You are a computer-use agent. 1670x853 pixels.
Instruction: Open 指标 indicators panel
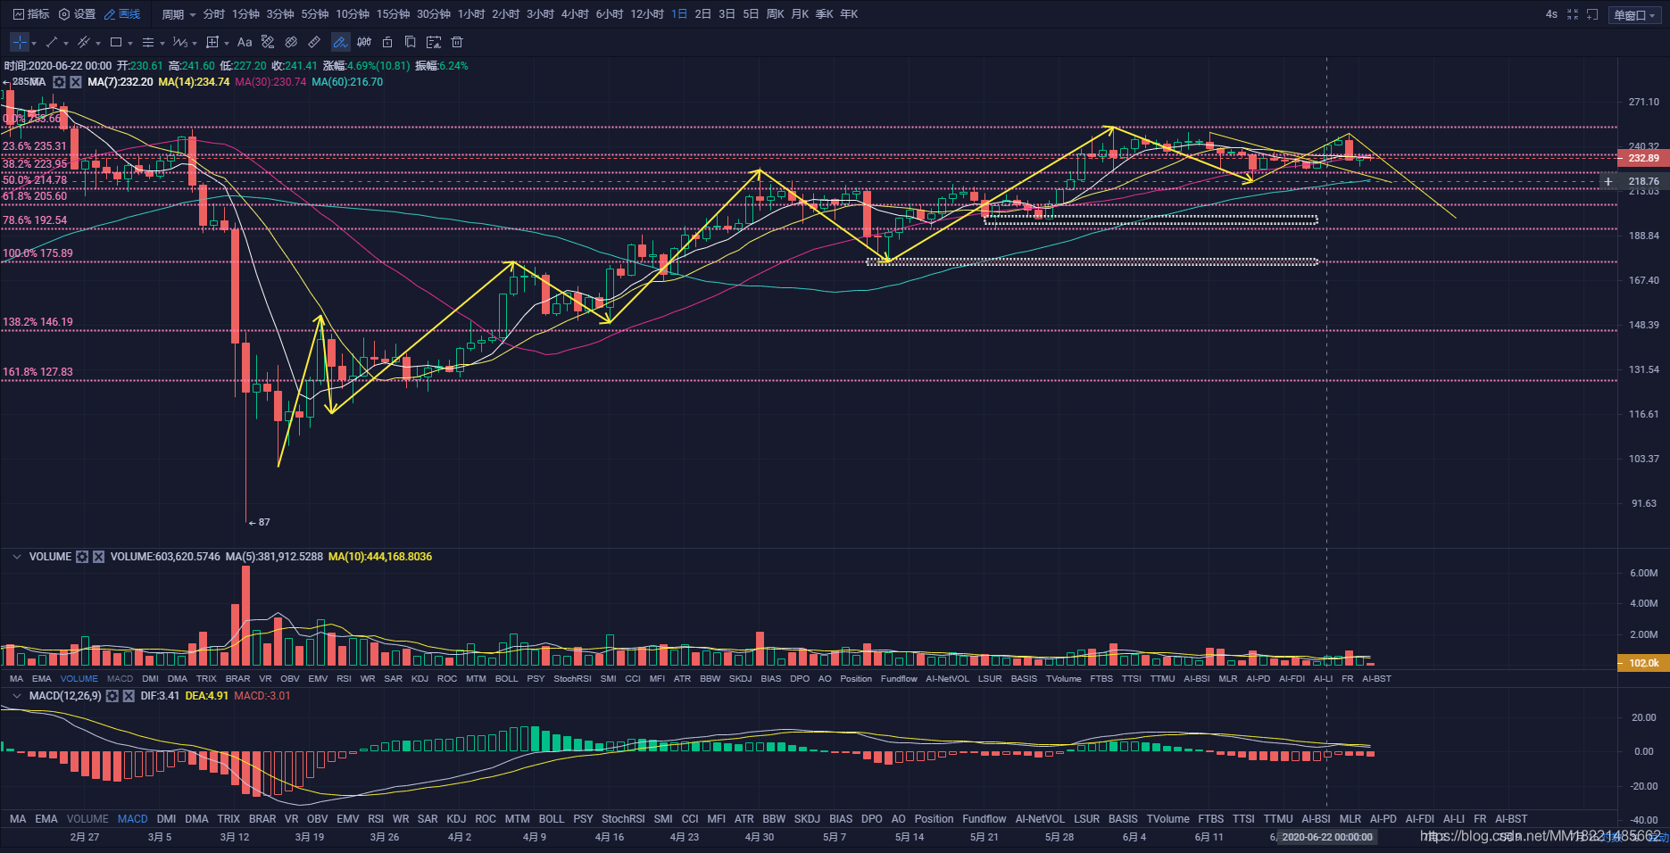pyautogui.click(x=31, y=14)
